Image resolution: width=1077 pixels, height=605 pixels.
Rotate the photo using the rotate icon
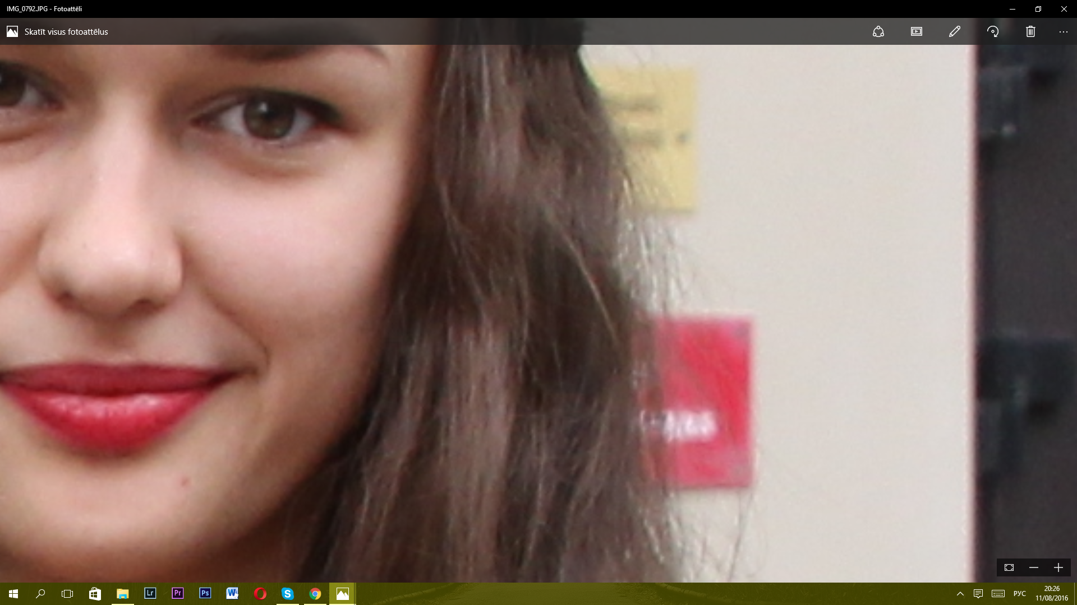coord(993,32)
